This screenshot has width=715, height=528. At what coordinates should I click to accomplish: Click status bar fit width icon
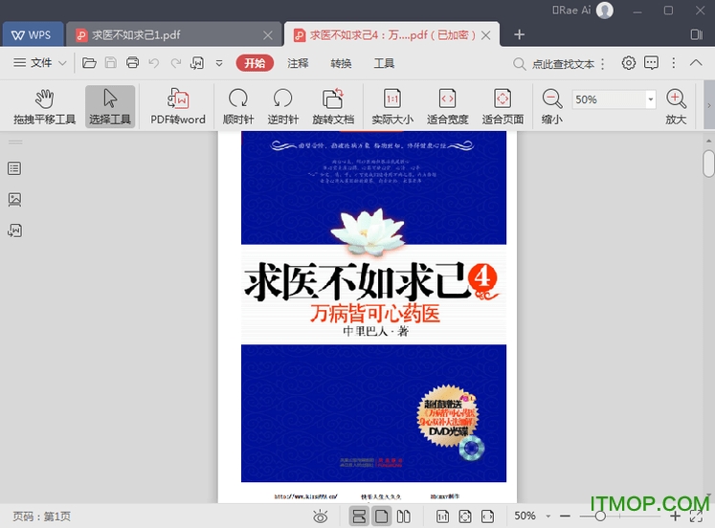pos(487,517)
